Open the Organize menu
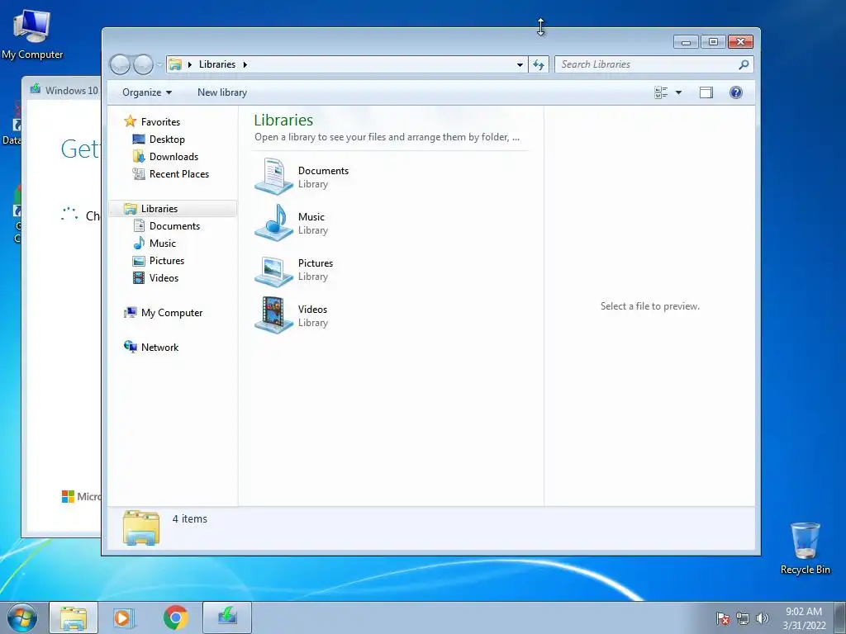Viewport: 846px width, 634px height. tap(147, 92)
